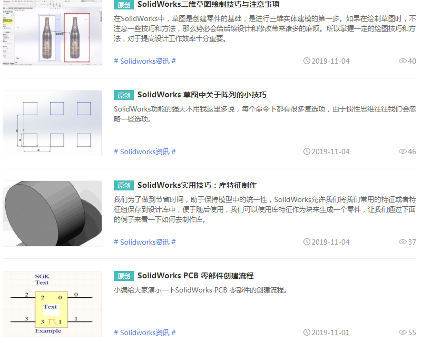Click the clock icon on the 二维草图绘制技巧 article

pyautogui.click(x=307, y=61)
